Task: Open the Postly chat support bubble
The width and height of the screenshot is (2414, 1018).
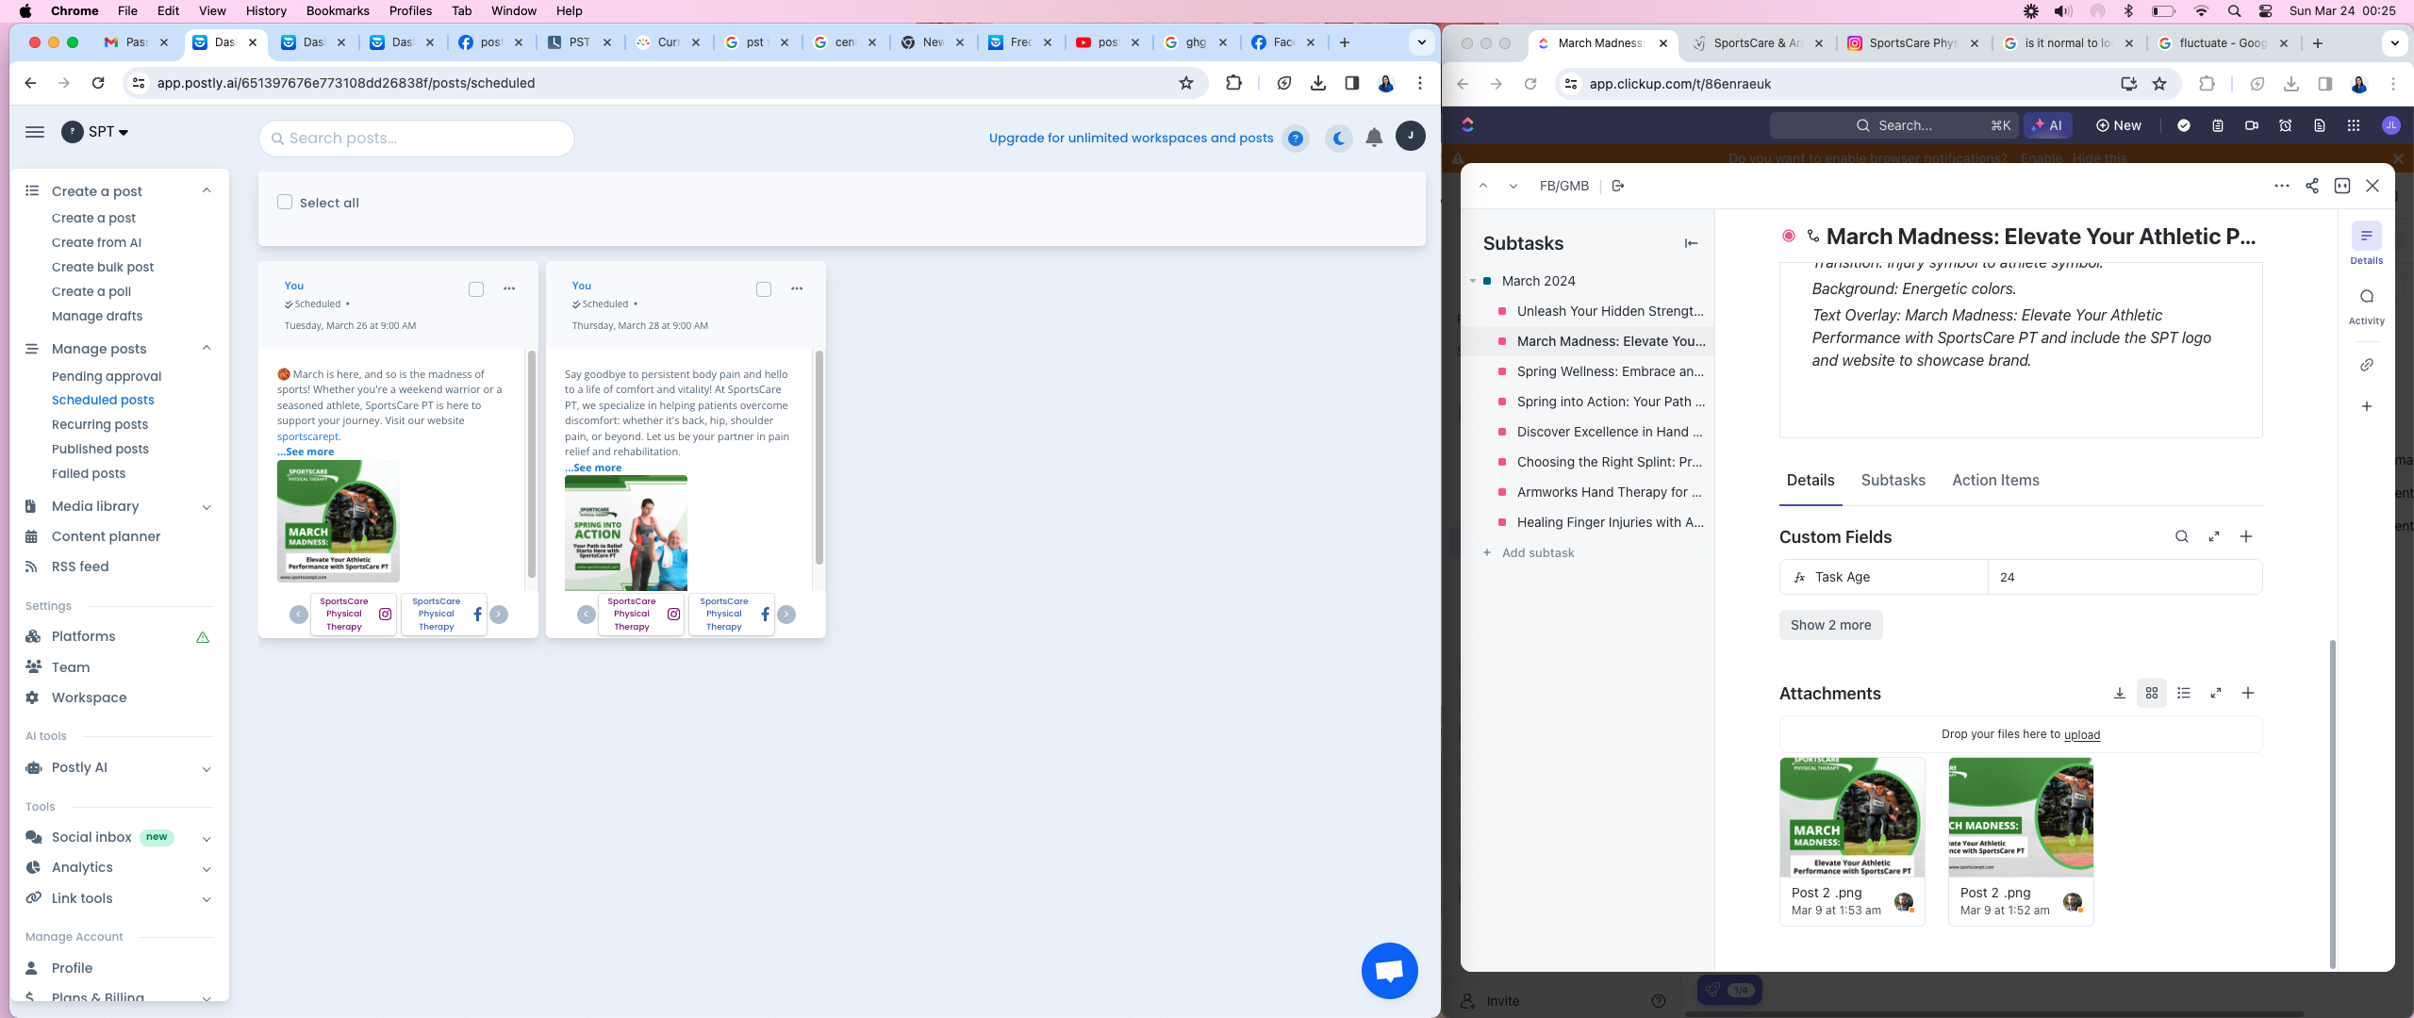Action: tap(1389, 970)
